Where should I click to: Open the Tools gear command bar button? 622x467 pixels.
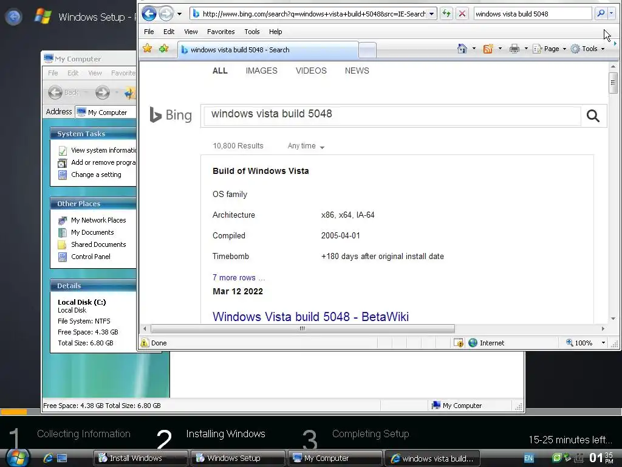tap(587, 49)
